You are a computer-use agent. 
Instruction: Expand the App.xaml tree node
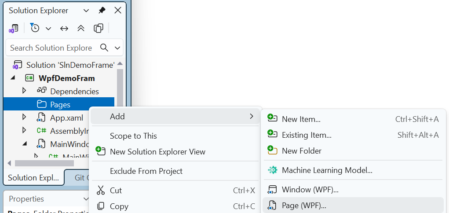tap(24, 118)
